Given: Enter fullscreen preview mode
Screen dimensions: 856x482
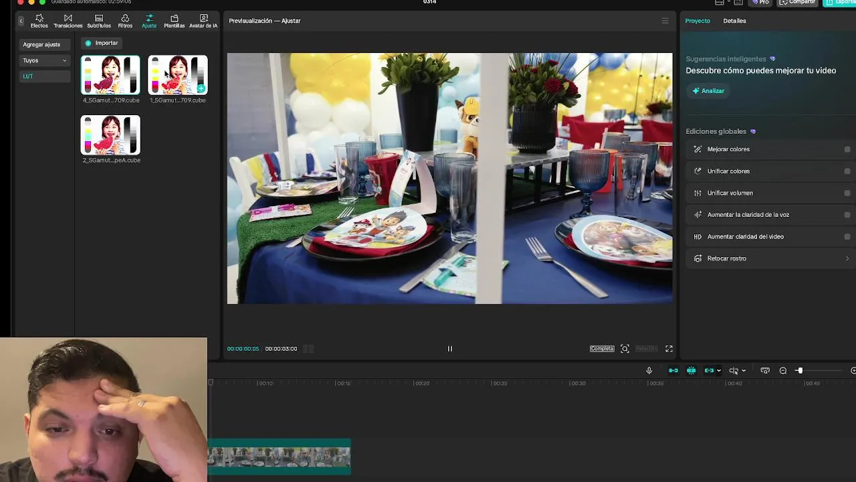Looking at the screenshot, I should click(669, 349).
